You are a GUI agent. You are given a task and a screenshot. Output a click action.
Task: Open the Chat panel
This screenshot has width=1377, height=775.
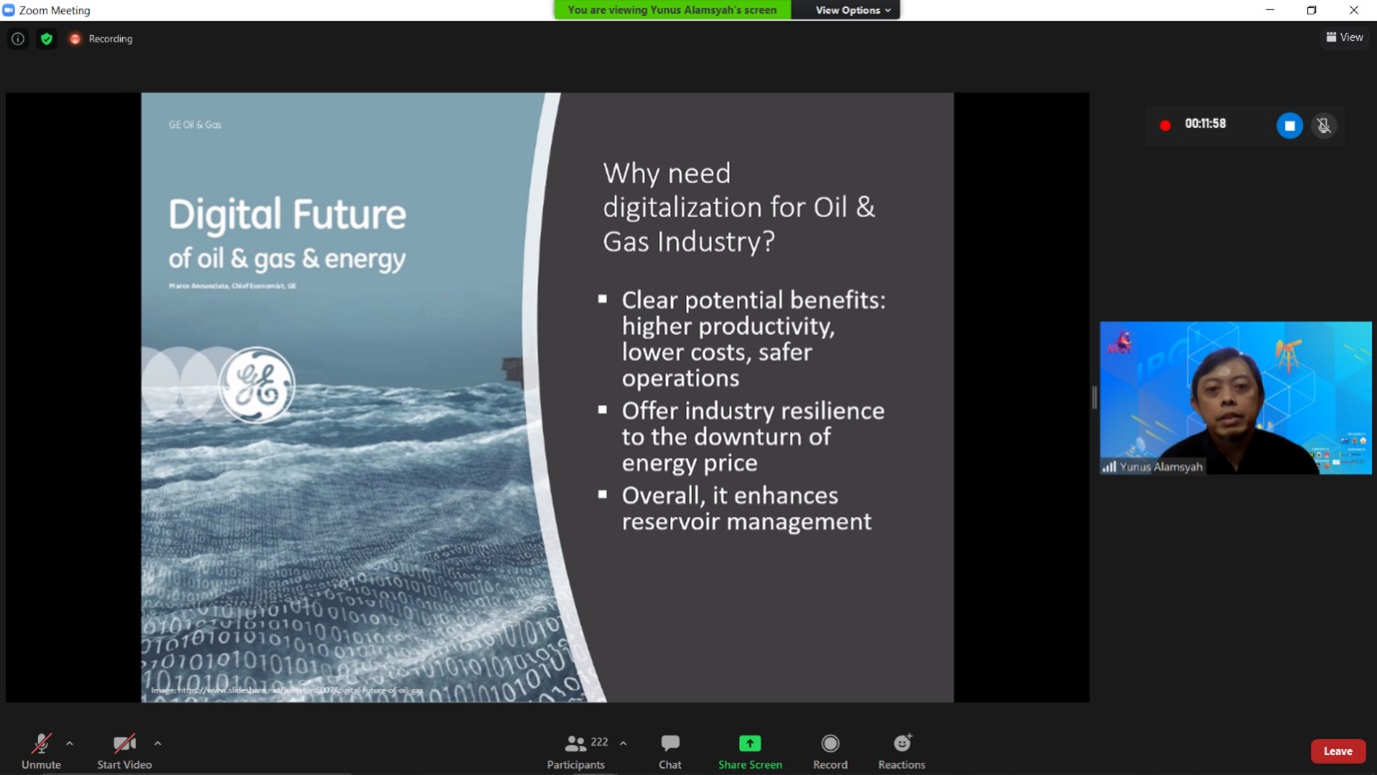[x=670, y=750]
